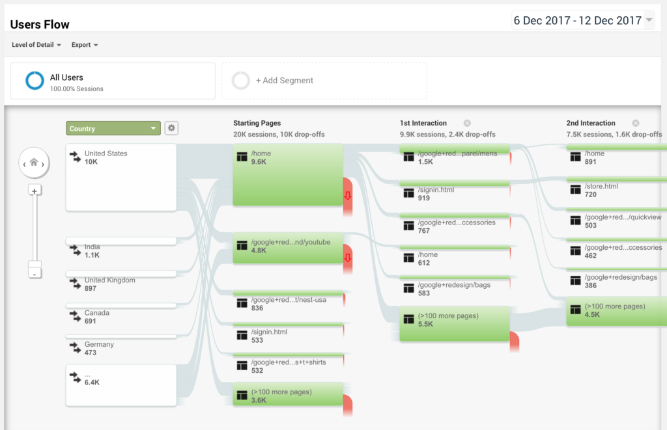Expand the Level of Detail menu
This screenshot has width=667, height=430.
[x=36, y=45]
